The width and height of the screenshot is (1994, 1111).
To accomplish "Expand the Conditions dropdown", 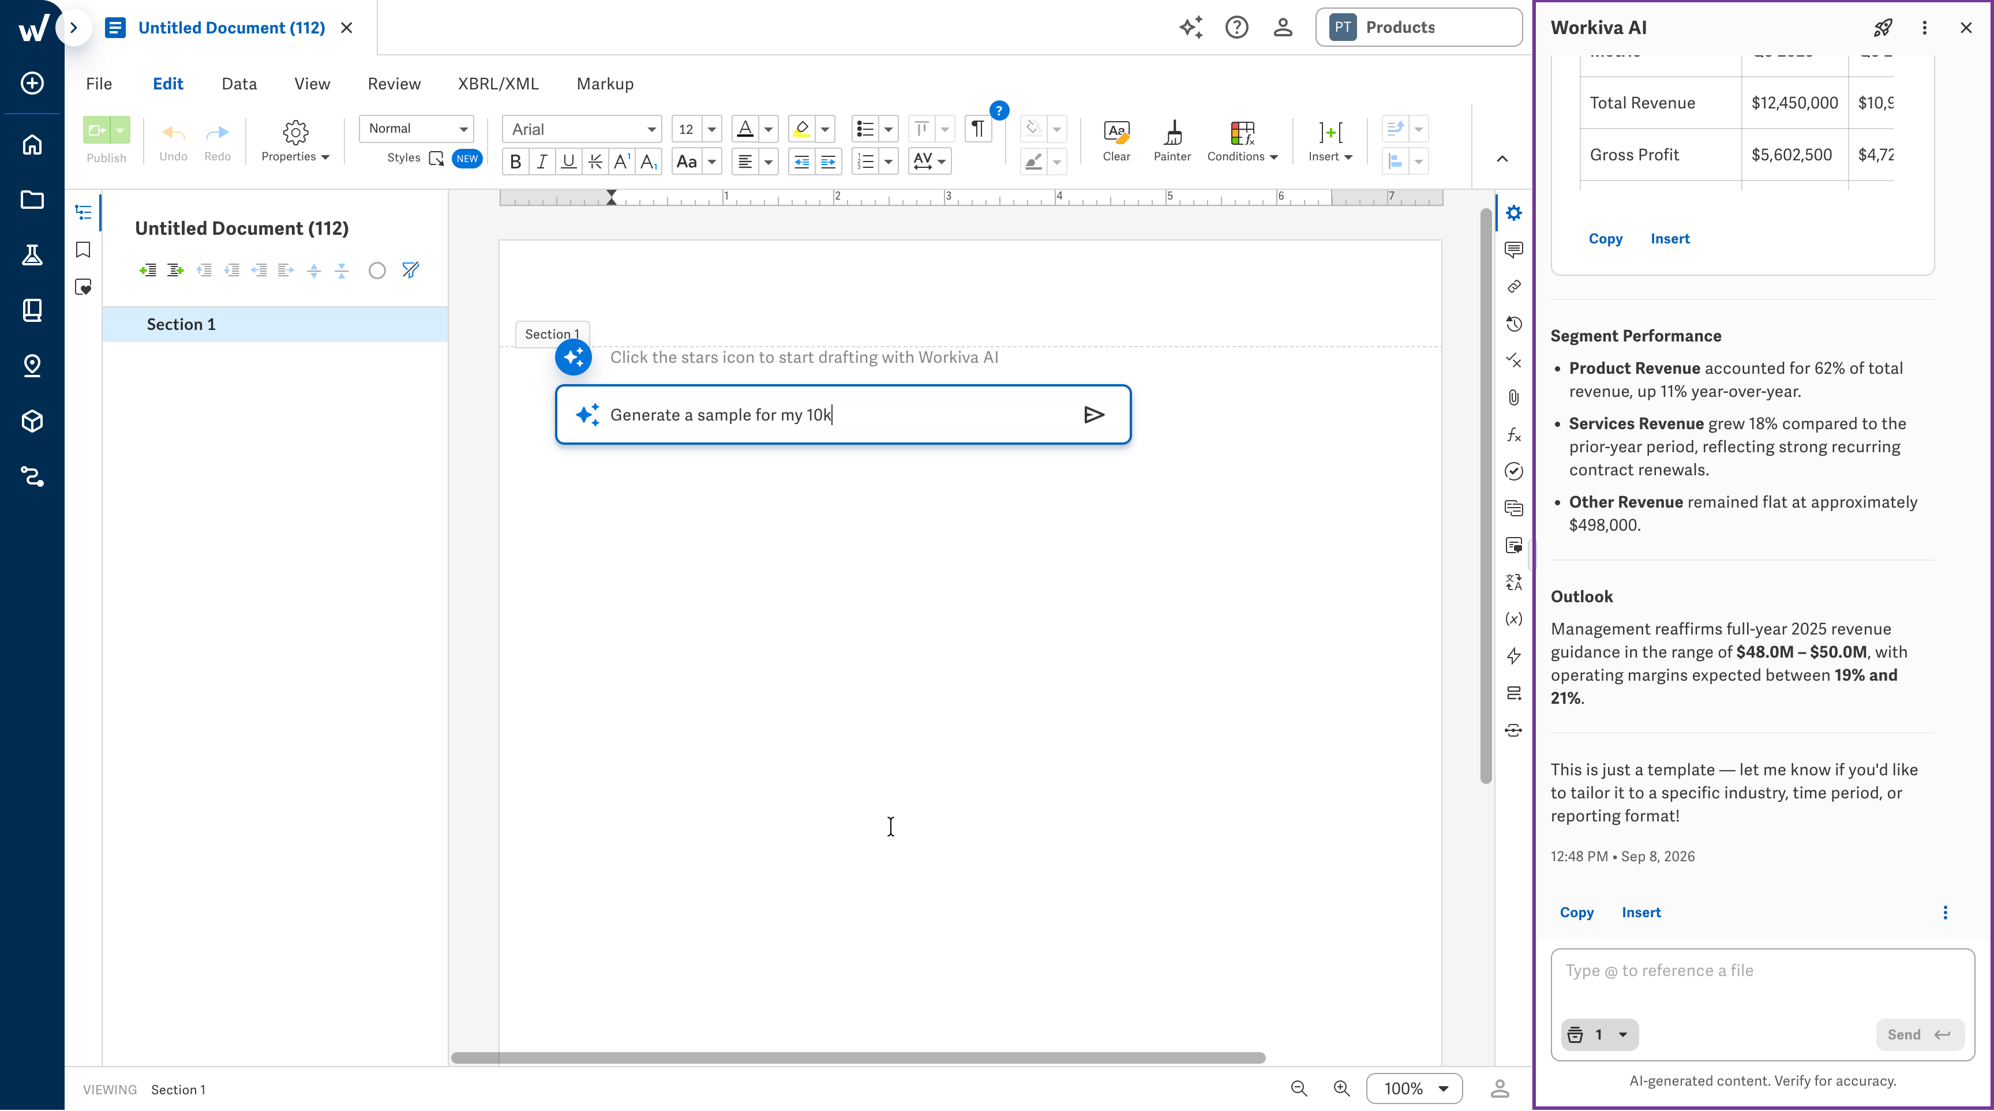I will (x=1242, y=141).
